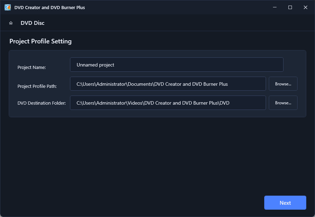Browse for DVD Destination Folder
The height and width of the screenshot is (217, 315).
(283, 103)
